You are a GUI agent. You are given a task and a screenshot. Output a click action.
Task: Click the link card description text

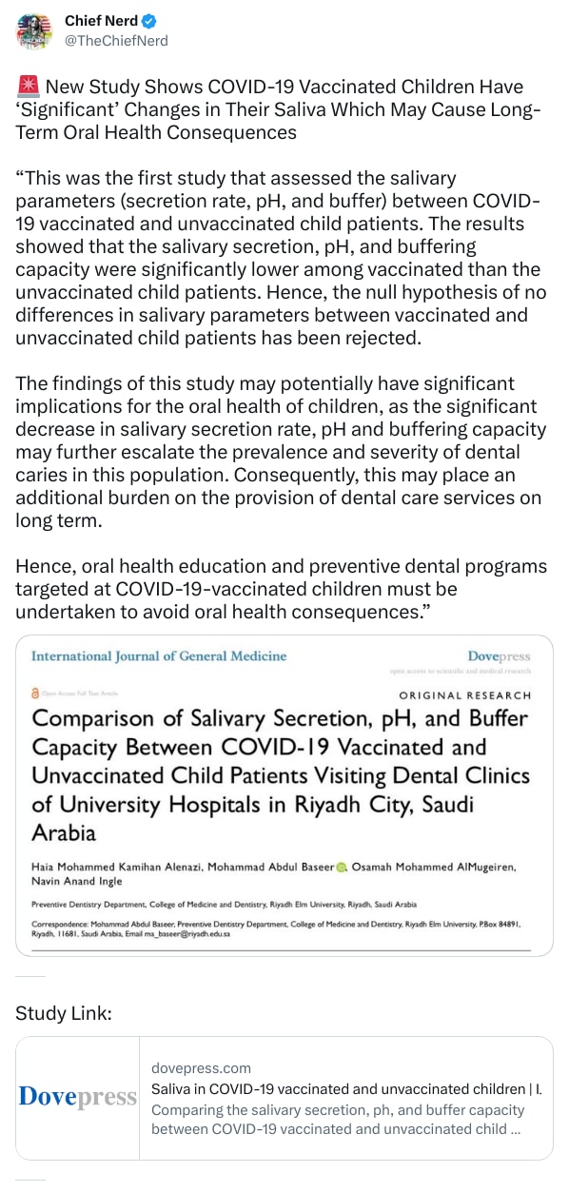click(x=336, y=1120)
